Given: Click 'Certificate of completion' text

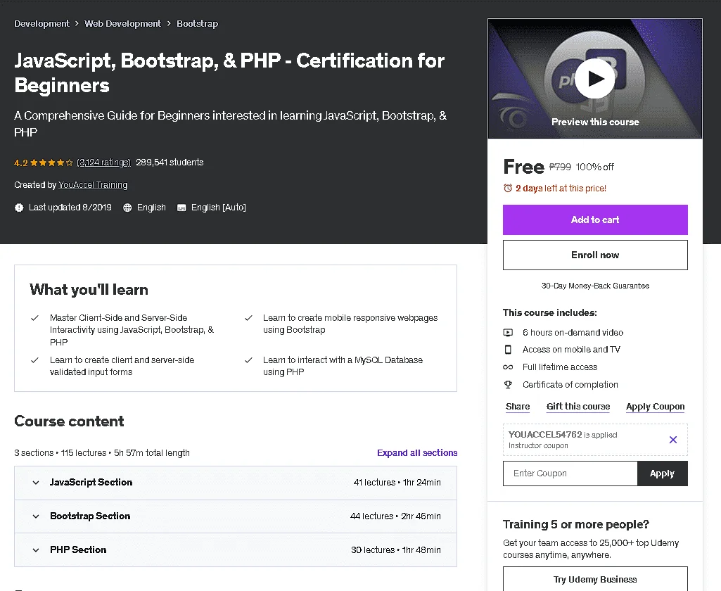Looking at the screenshot, I should coord(570,384).
